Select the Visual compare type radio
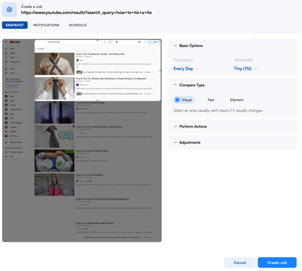Screen dimensions: 302x271 coord(177,100)
